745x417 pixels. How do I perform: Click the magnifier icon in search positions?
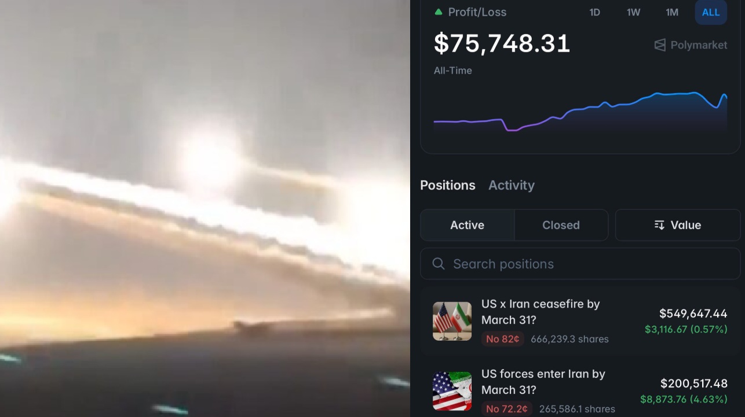click(x=439, y=264)
